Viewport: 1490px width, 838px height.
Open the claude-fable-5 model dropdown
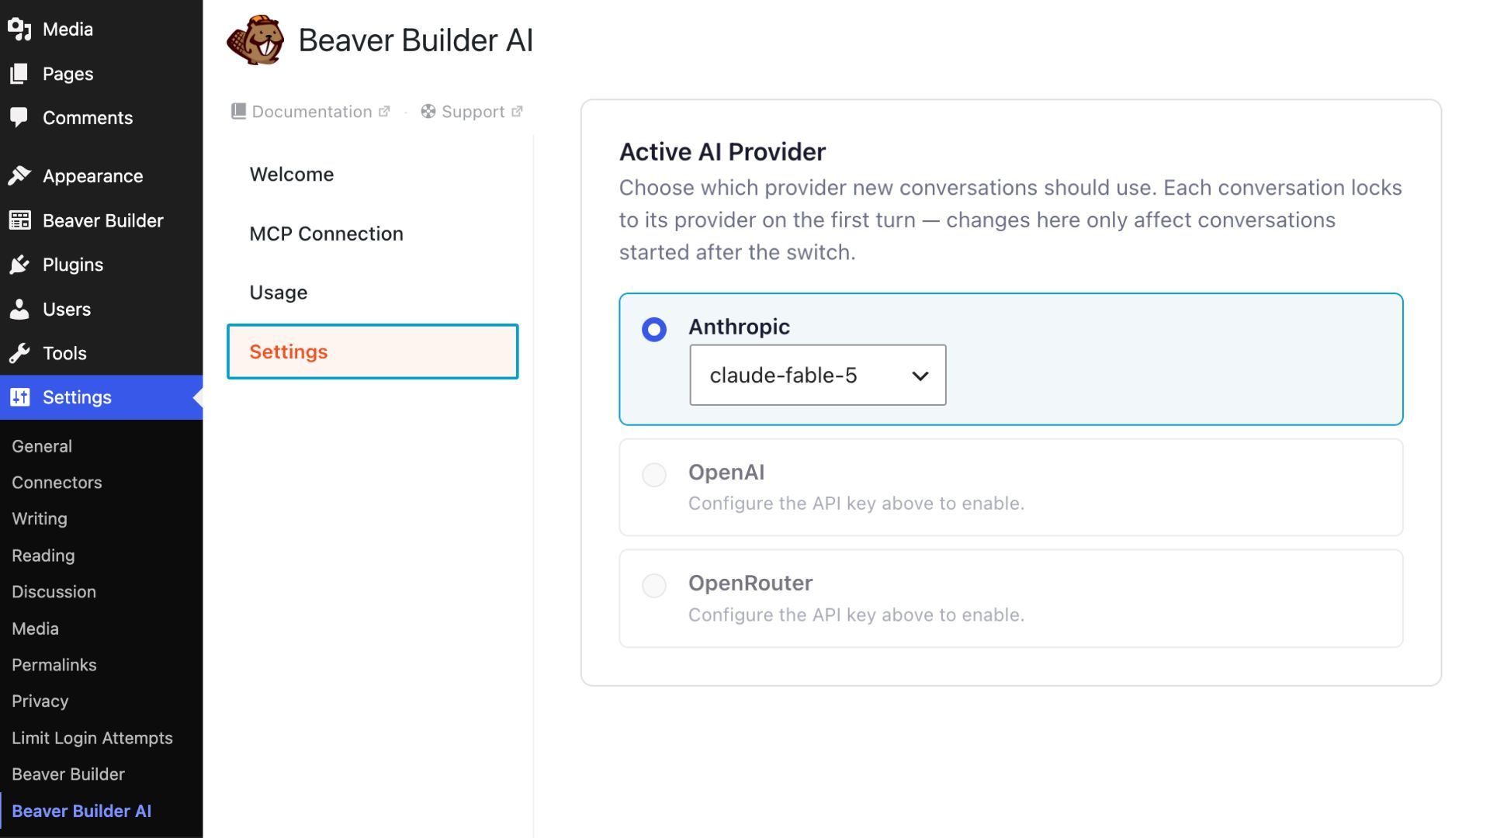click(818, 375)
